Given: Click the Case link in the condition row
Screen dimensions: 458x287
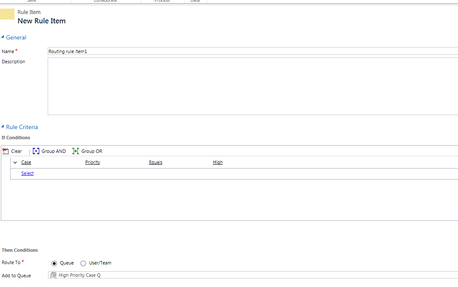Looking at the screenshot, I should pos(26,162).
